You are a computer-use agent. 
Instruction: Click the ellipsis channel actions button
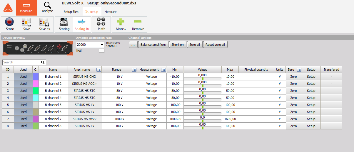point(133,45)
